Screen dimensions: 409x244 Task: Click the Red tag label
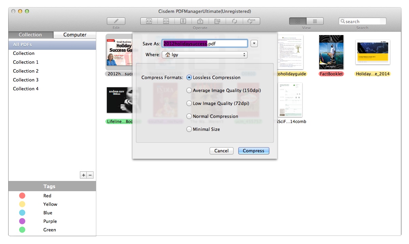coord(47,196)
